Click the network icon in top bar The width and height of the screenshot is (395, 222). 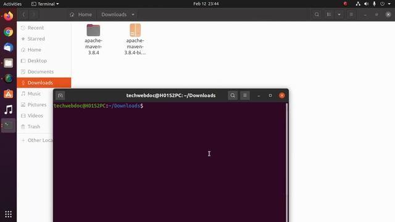coord(358,4)
